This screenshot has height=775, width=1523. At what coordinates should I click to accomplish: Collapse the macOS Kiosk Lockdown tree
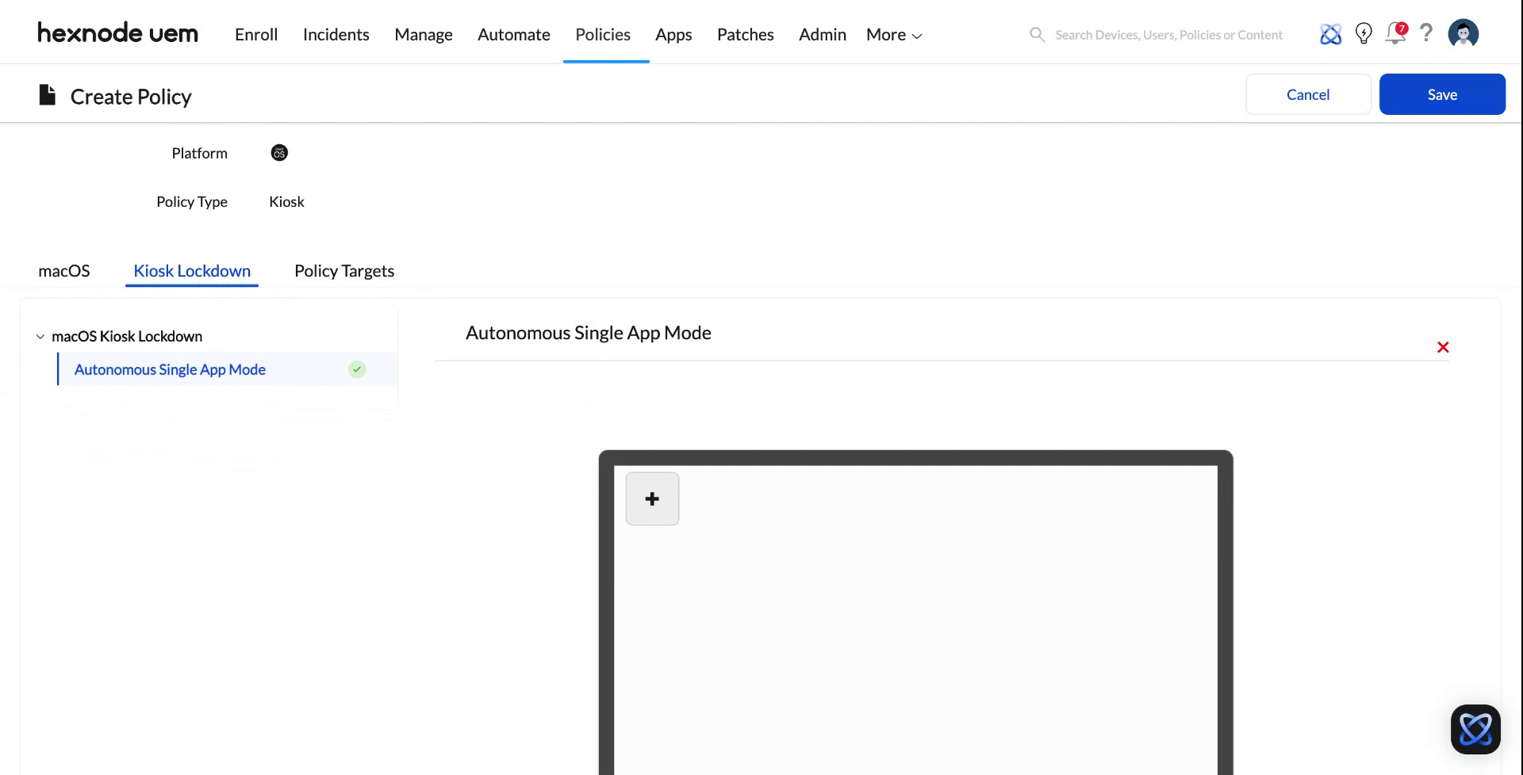point(40,336)
